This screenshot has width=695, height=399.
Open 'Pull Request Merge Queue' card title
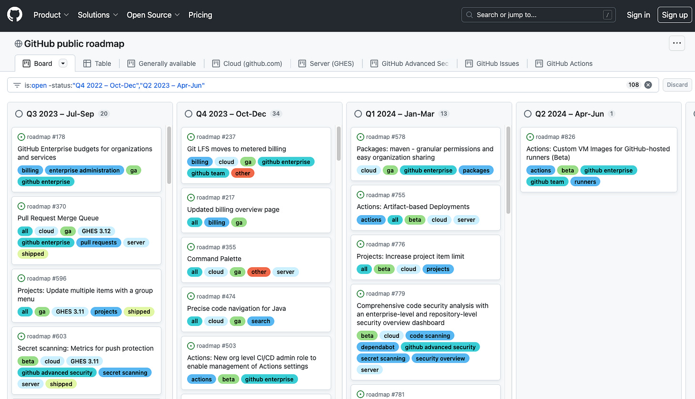[58, 218]
